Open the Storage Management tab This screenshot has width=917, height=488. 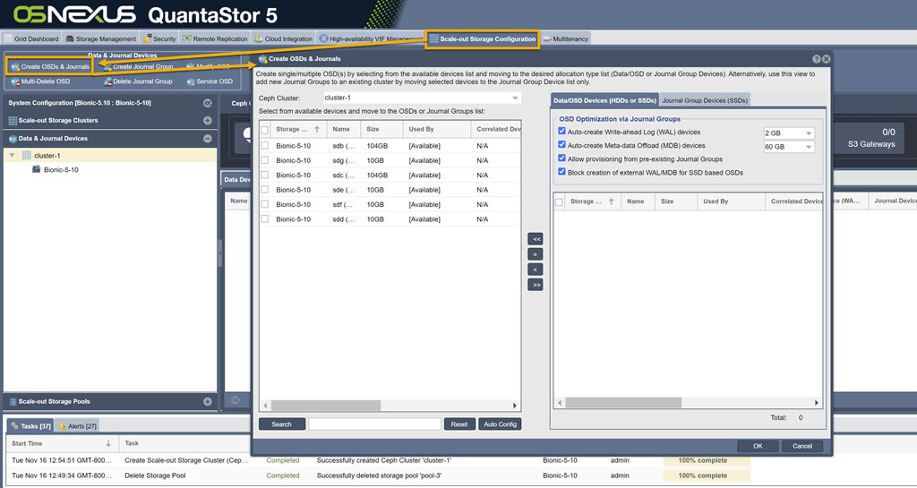[x=100, y=39]
